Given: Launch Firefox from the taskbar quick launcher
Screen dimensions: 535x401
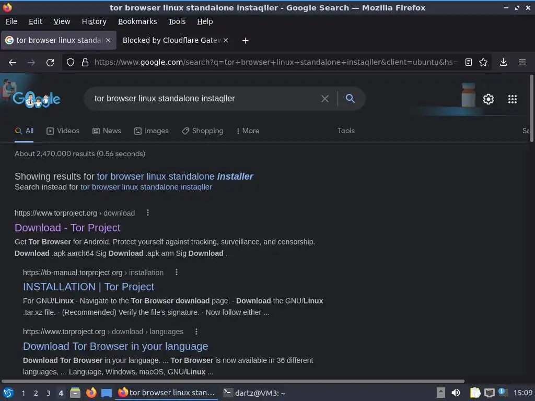Looking at the screenshot, I should (91, 393).
